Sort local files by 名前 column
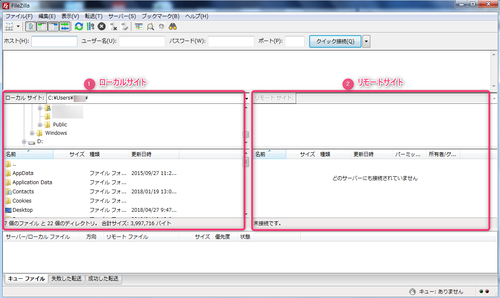Screen dimensions: 500x298 [x=28, y=154]
